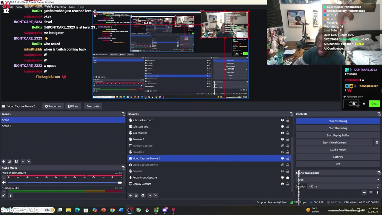Enable Studio Mode
The width and height of the screenshot is (382, 215).
(x=338, y=150)
